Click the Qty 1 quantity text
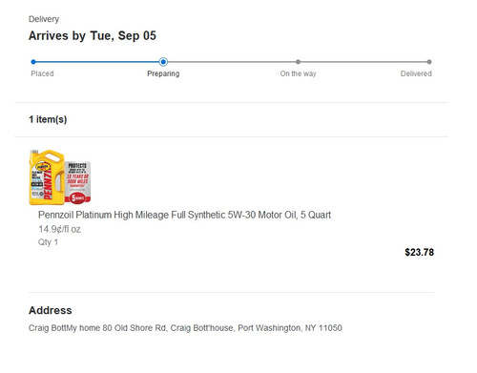This screenshot has height=373, width=477. (x=48, y=242)
